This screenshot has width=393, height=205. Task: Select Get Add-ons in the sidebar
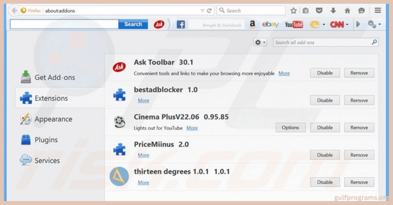[x=54, y=78]
